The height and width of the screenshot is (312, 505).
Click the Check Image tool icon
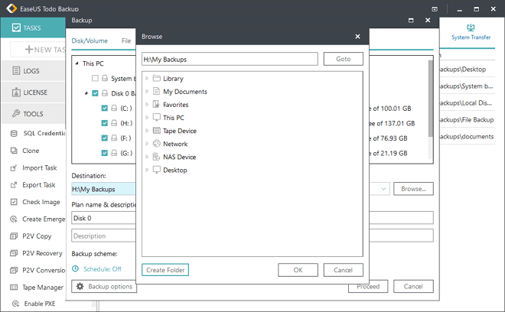[15, 202]
